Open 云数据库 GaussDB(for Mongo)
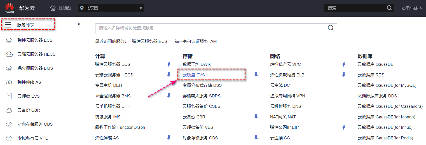 tap(387, 117)
